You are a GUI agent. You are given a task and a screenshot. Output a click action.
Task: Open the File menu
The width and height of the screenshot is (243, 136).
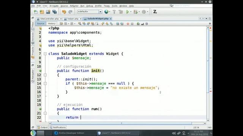coord(33,6)
